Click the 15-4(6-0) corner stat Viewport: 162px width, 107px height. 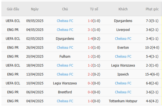[x=152, y=74]
